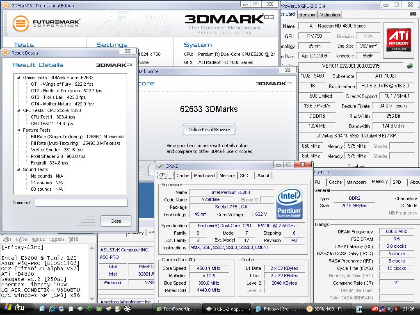420x315 pixels.
Task: Switch to Friday~13rd Notepad taskbar button
Action: pyautogui.click(x=277, y=309)
